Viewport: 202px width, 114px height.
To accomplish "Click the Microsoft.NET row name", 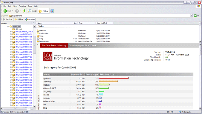I will pyautogui.click(x=50, y=88).
